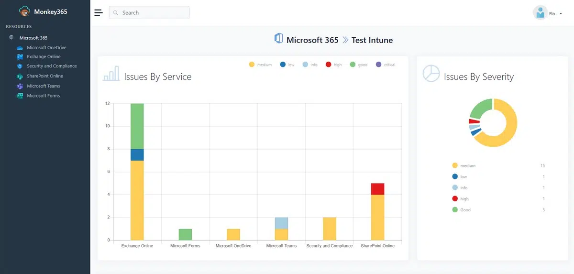Click the Office icon in page header
This screenshot has width=574, height=274.
pos(278,39)
